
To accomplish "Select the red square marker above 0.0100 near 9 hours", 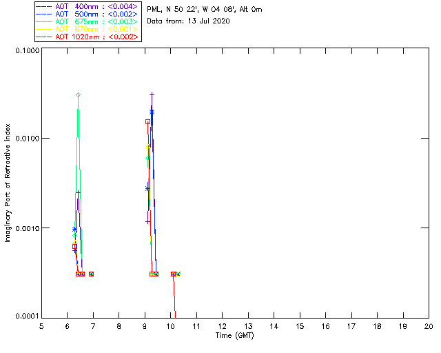I will click(x=147, y=122).
